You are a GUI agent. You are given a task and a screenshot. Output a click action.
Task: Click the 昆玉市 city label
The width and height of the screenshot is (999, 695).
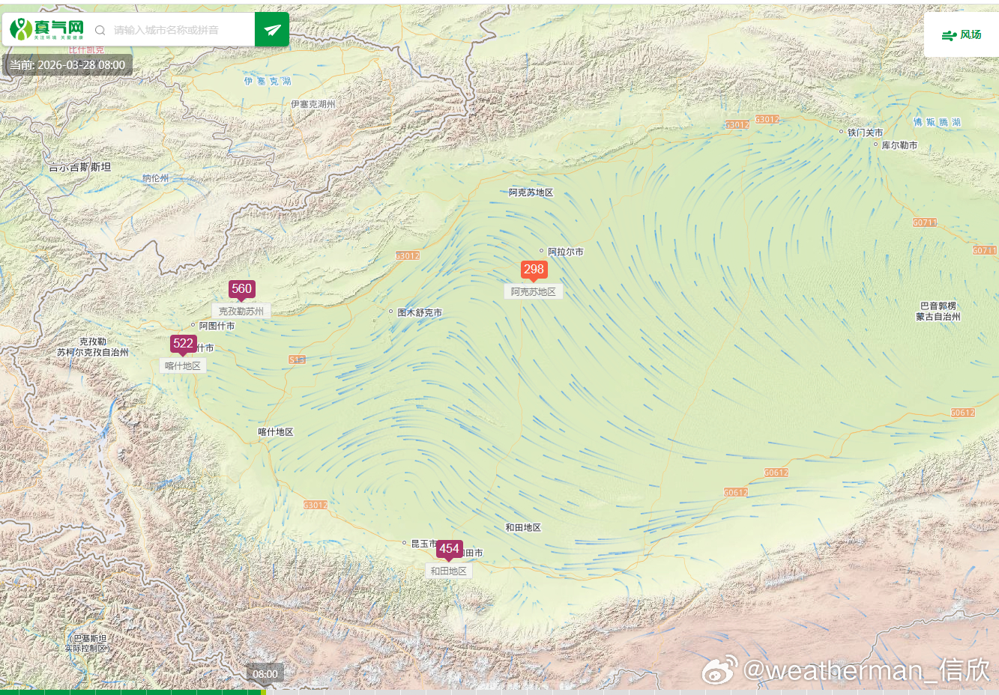point(423,544)
